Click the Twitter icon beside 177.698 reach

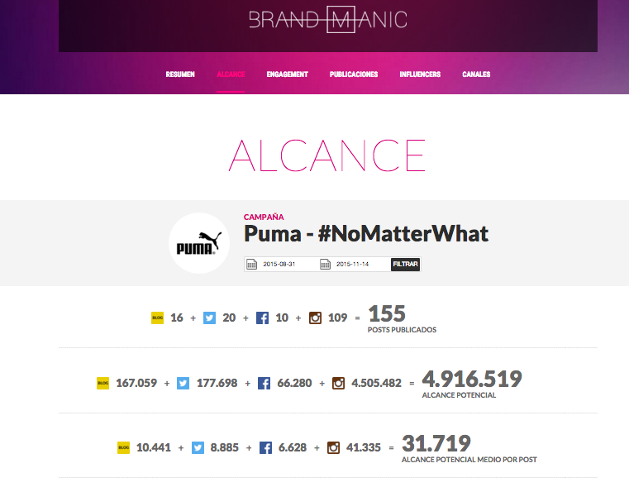click(183, 383)
